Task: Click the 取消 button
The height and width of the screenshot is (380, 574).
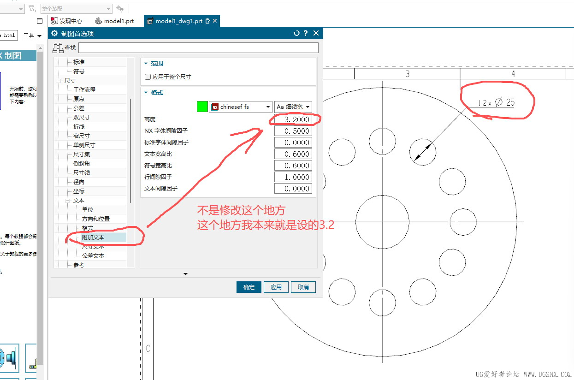Action: 303,287
